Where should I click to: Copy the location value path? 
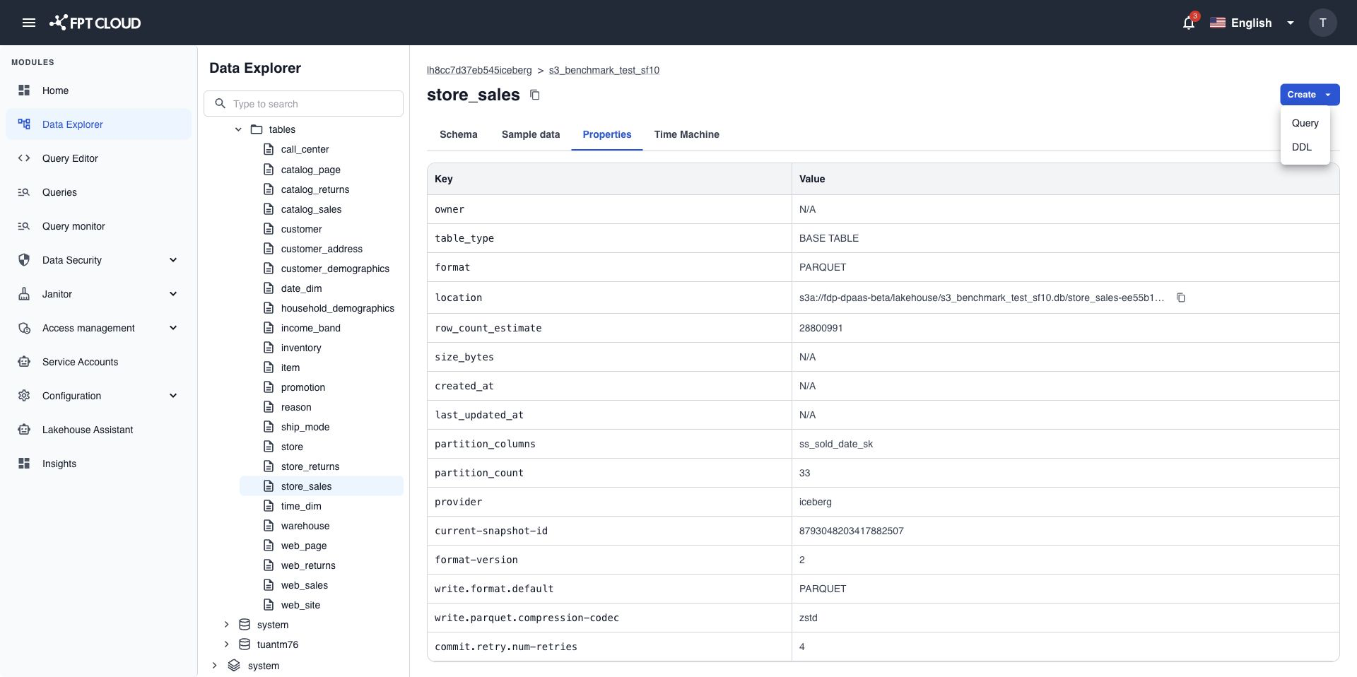(1180, 298)
